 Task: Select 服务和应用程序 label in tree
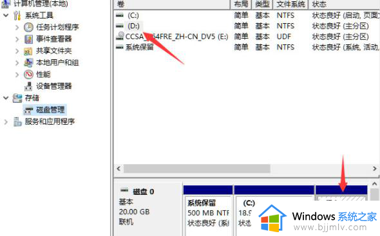pyautogui.click(x=50, y=122)
